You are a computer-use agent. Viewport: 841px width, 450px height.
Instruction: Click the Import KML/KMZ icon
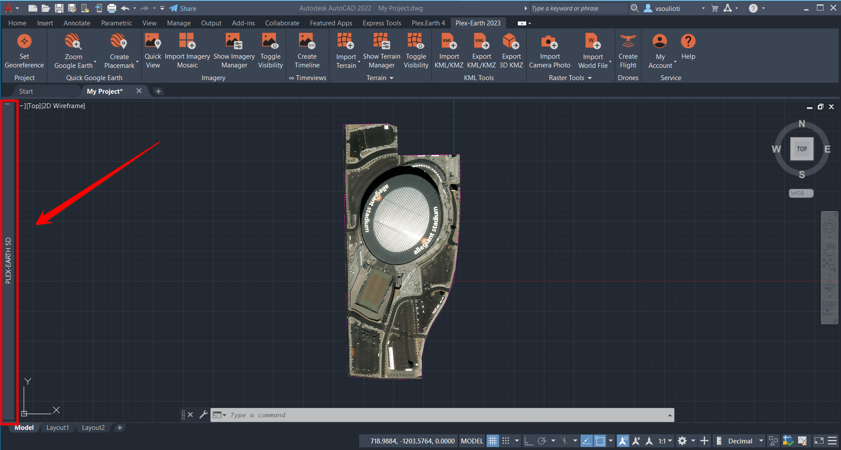pos(449,41)
